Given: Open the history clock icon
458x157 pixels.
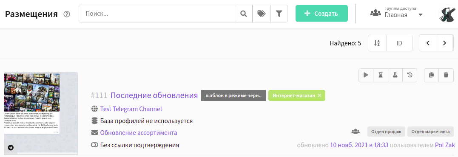Looking at the screenshot, I should pos(410,75).
